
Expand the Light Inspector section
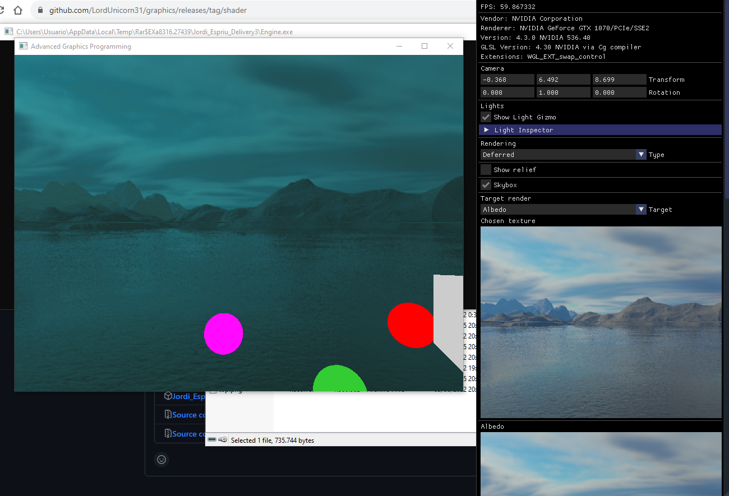600,130
